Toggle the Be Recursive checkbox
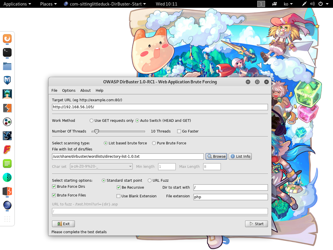Screen dimensions: 333x250 [118, 187]
